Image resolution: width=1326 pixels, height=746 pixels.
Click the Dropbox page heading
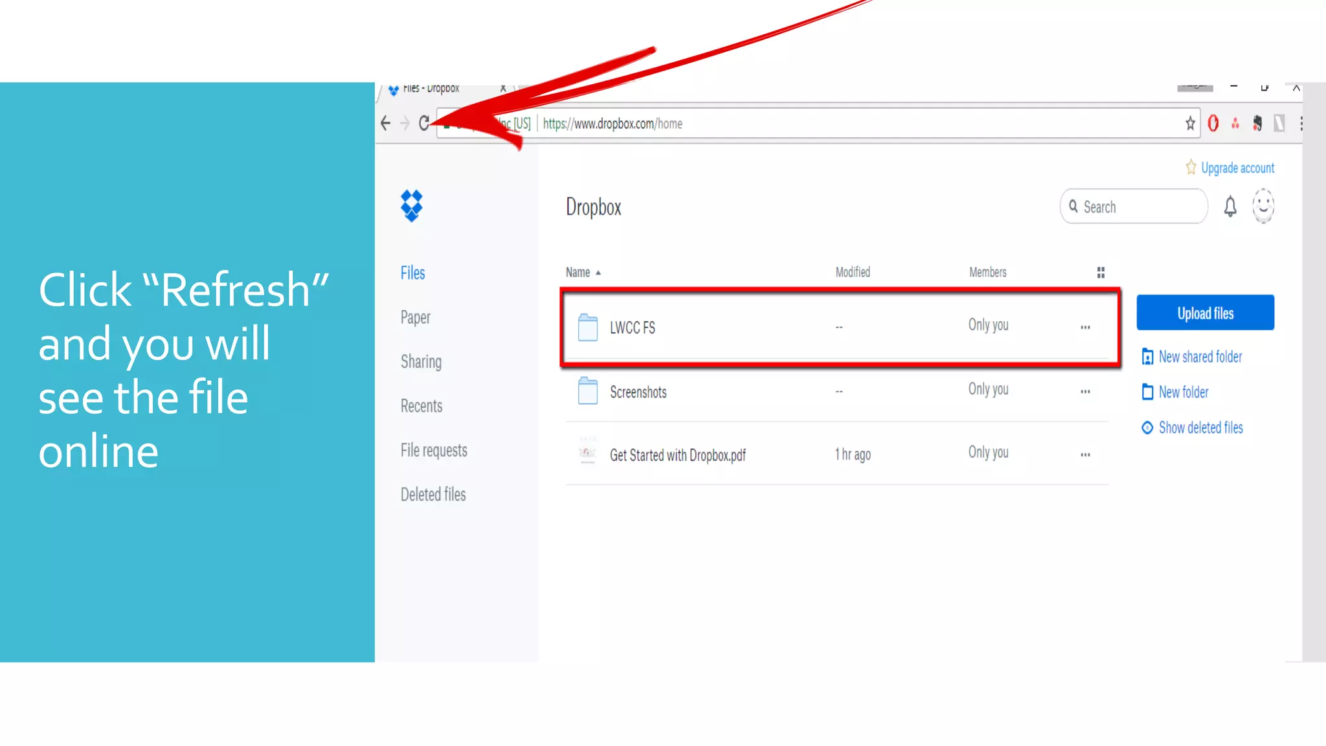pos(594,207)
